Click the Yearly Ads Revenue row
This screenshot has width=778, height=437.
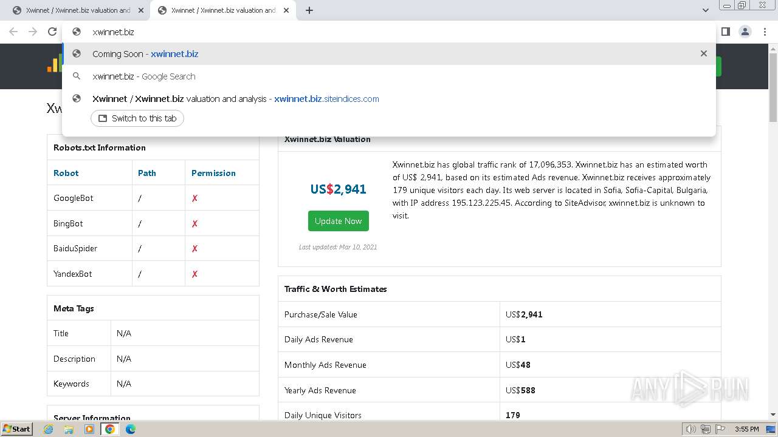[x=500, y=390]
